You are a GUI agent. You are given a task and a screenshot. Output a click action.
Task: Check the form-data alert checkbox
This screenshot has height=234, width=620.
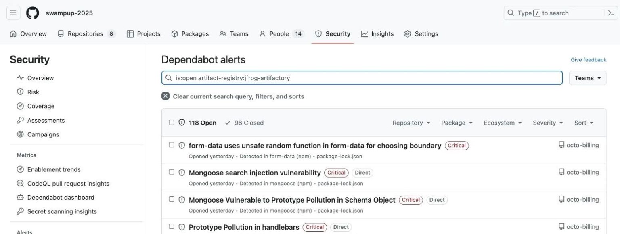(172, 144)
